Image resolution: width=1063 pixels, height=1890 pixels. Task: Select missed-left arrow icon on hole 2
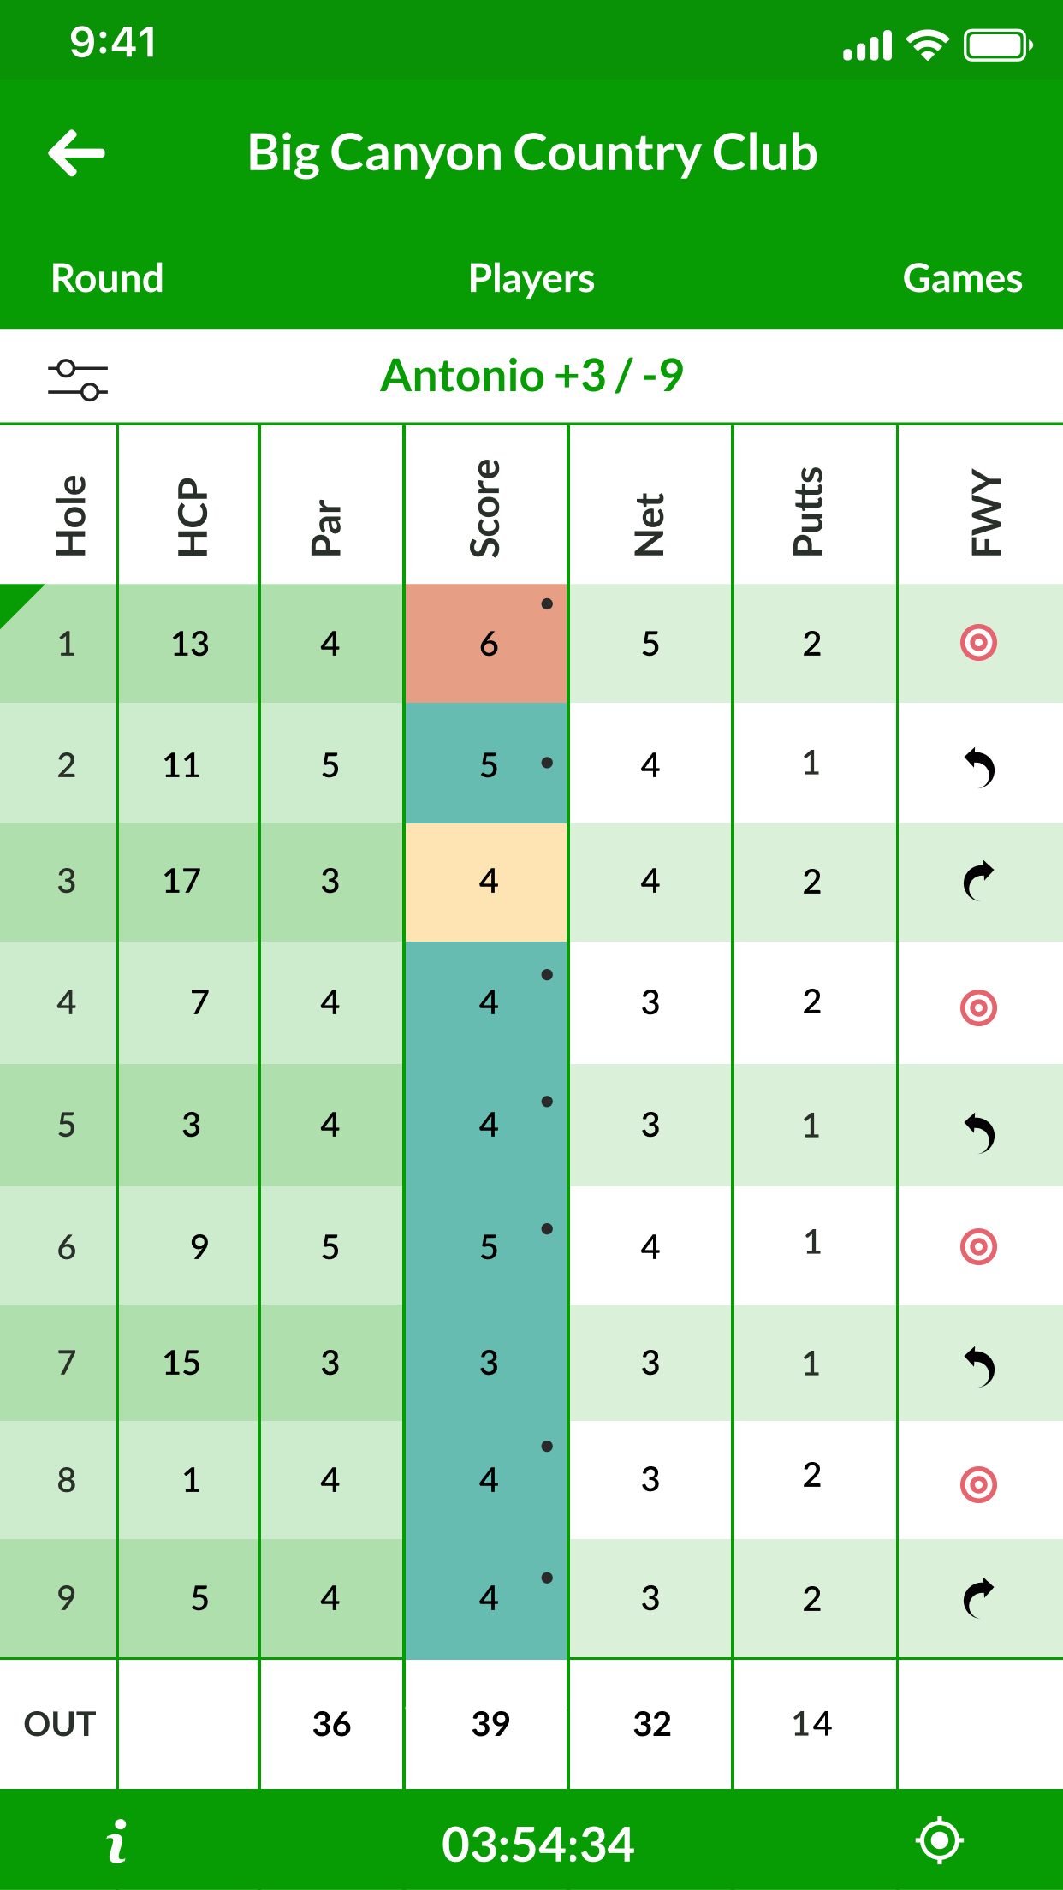pos(979,767)
